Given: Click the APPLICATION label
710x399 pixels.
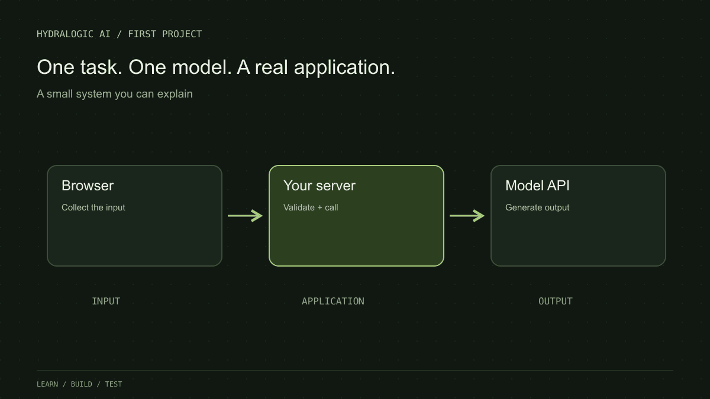Looking at the screenshot, I should point(333,301).
